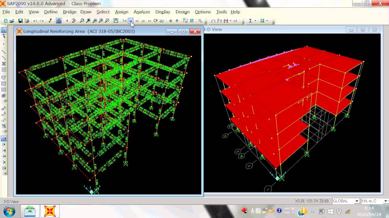This screenshot has height=218, width=389.
Task: Click the Run Analysis play arrow
Action: pyautogui.click(x=67, y=21)
